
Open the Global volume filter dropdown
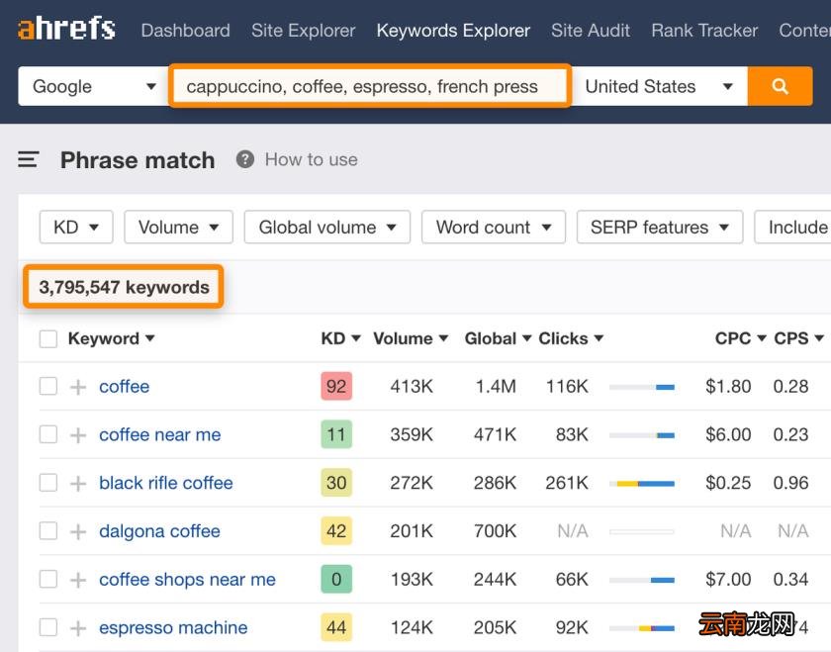tap(327, 227)
